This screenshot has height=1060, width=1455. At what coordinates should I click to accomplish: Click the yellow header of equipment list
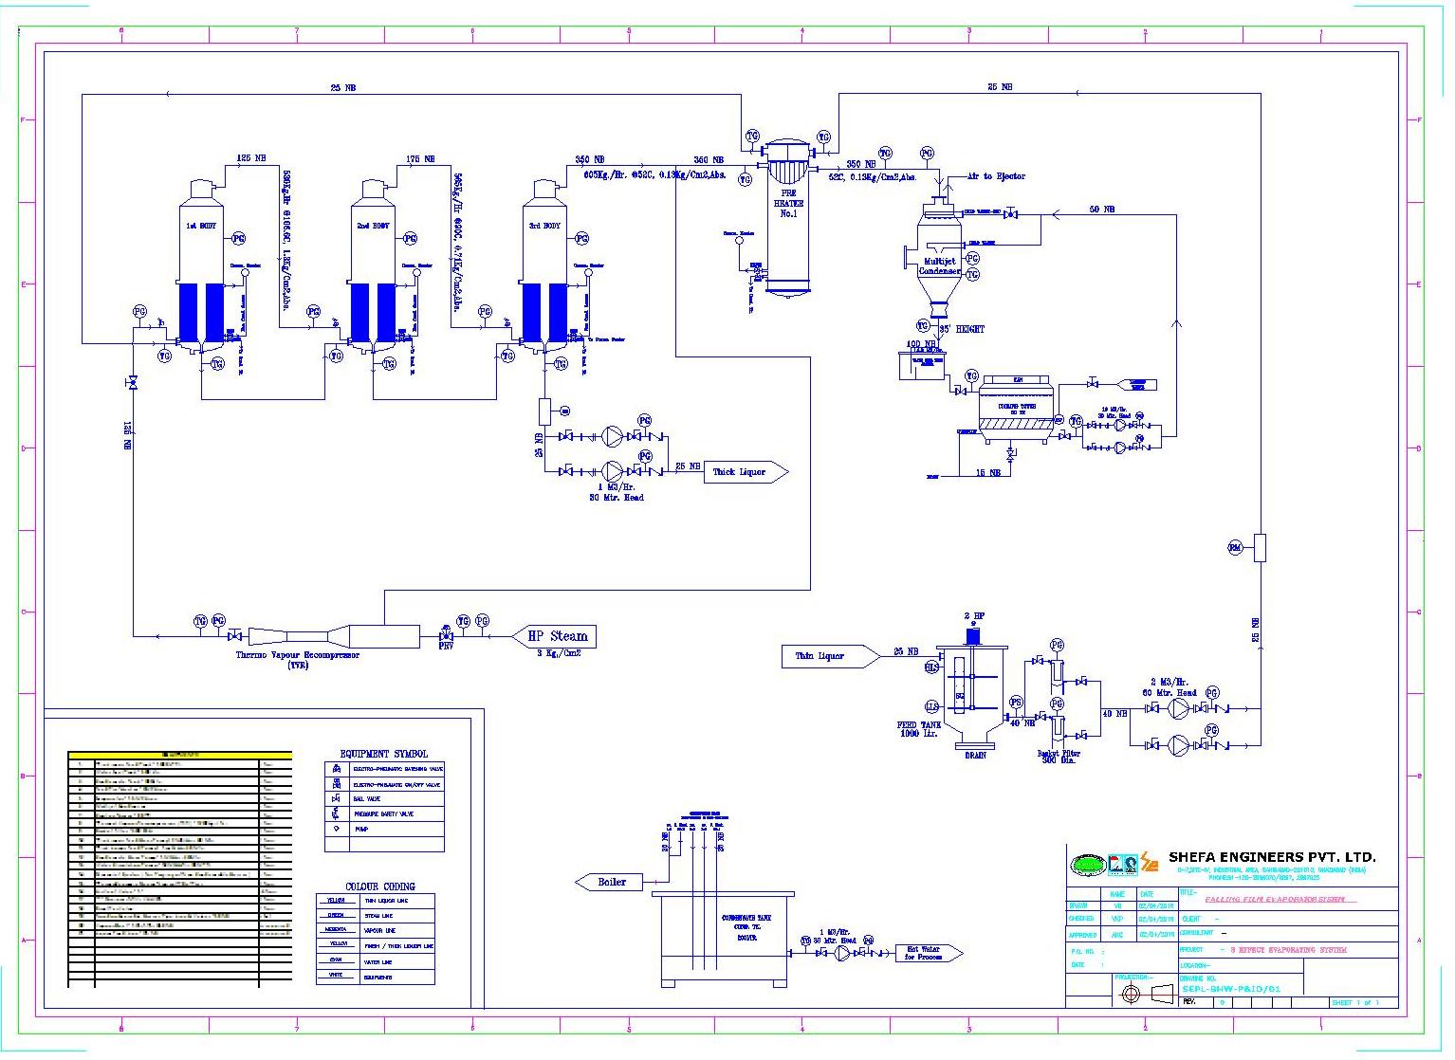click(x=179, y=754)
